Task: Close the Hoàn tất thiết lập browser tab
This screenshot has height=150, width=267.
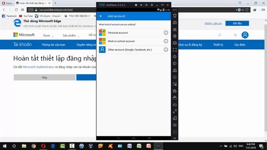Action: pyautogui.click(x=49, y=3)
